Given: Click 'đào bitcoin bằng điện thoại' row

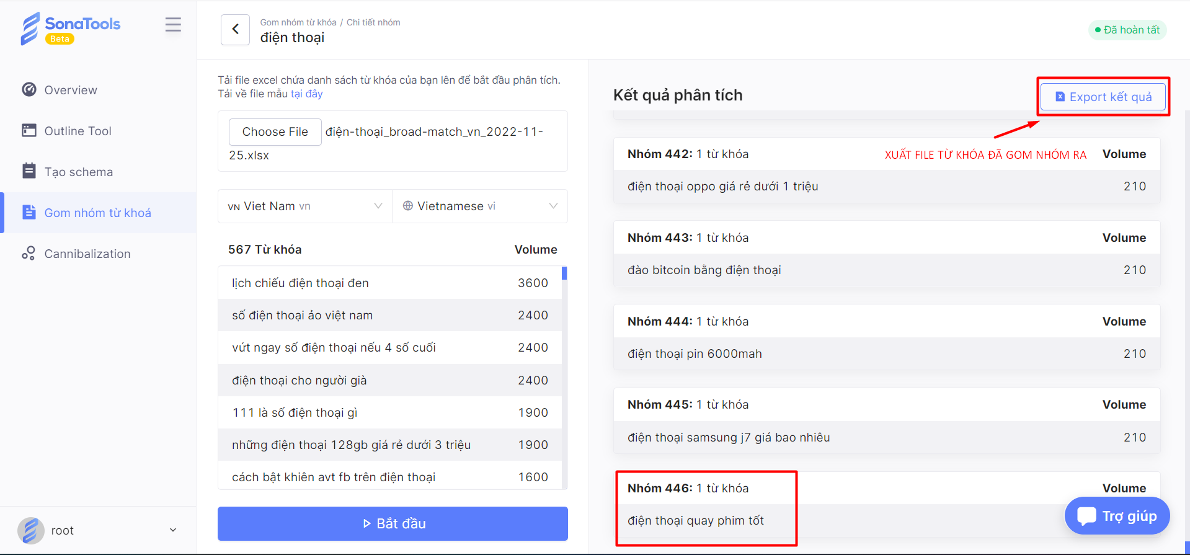Looking at the screenshot, I should pyautogui.click(x=887, y=270).
